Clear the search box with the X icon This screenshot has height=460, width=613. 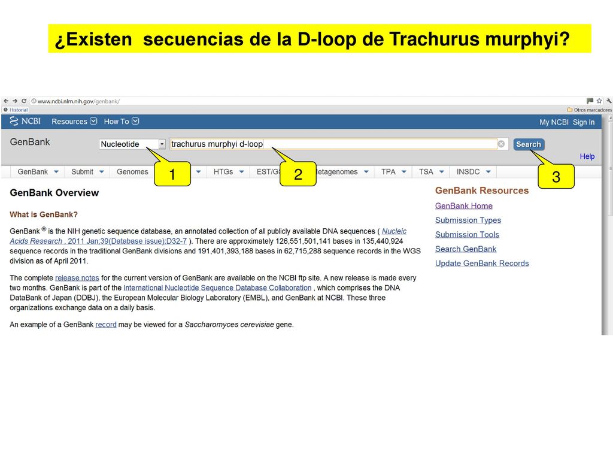(501, 144)
